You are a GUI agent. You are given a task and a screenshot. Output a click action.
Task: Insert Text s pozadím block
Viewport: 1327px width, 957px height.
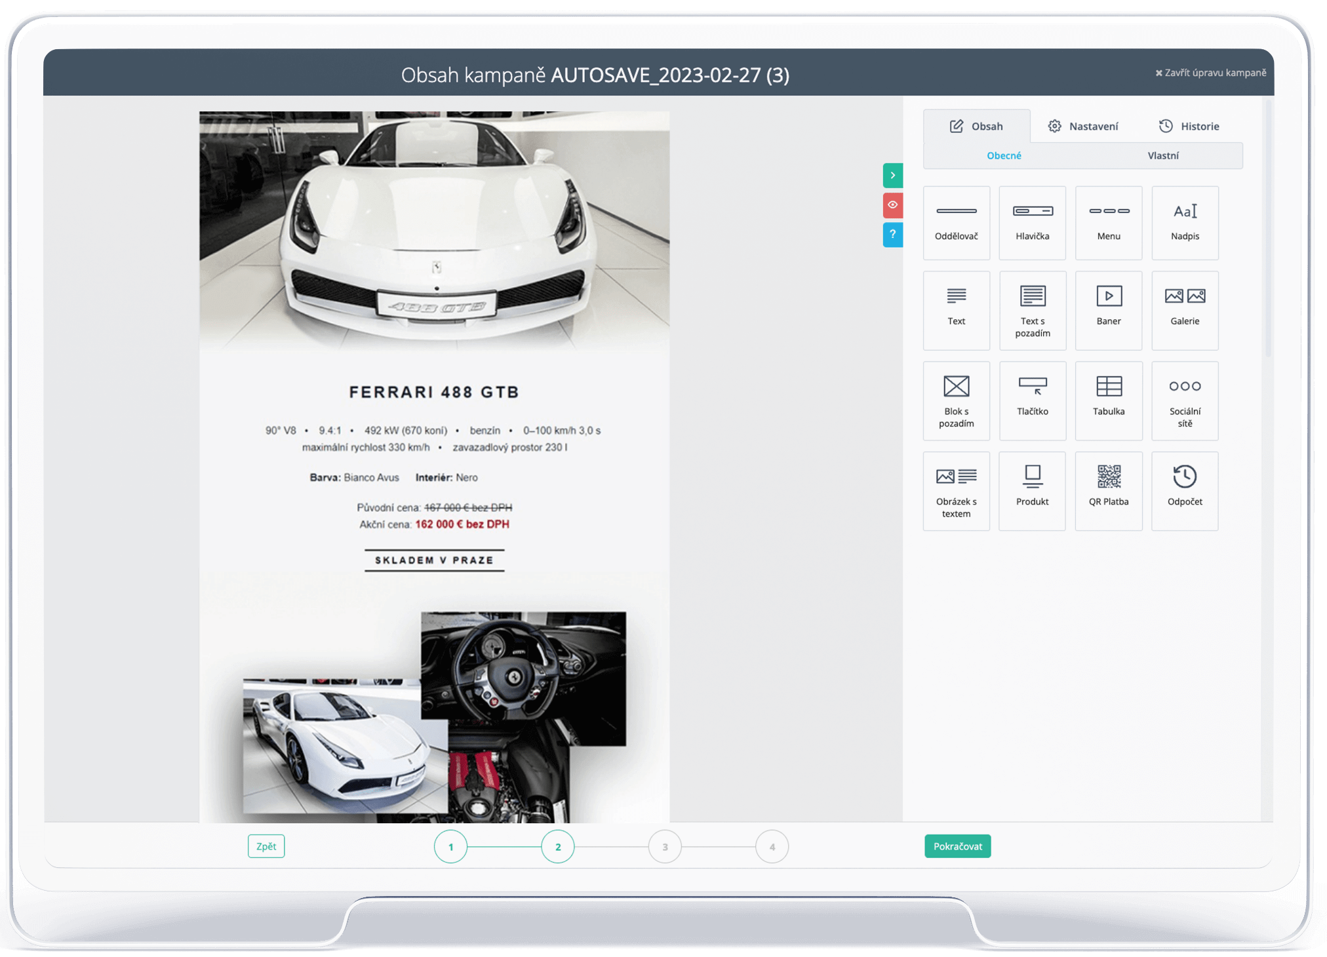click(x=1032, y=310)
